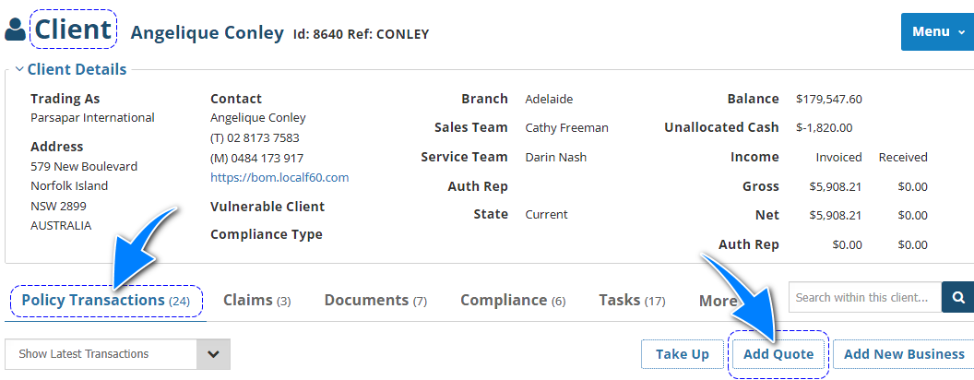
Task: Click the Add Quote button
Action: [x=778, y=354]
